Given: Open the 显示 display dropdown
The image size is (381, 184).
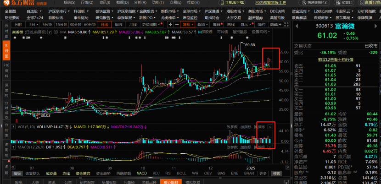Looking at the screenshot, I should tap(247, 24).
